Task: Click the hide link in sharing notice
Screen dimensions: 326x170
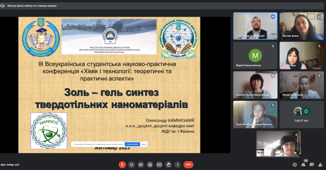Action: (x=144, y=144)
